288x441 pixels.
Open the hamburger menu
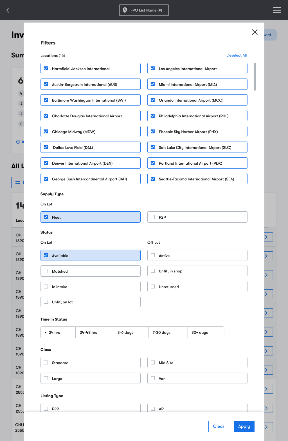(x=277, y=10)
